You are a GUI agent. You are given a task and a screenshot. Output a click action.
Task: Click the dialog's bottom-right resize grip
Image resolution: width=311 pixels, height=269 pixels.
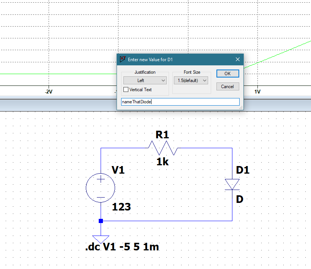click(241, 108)
